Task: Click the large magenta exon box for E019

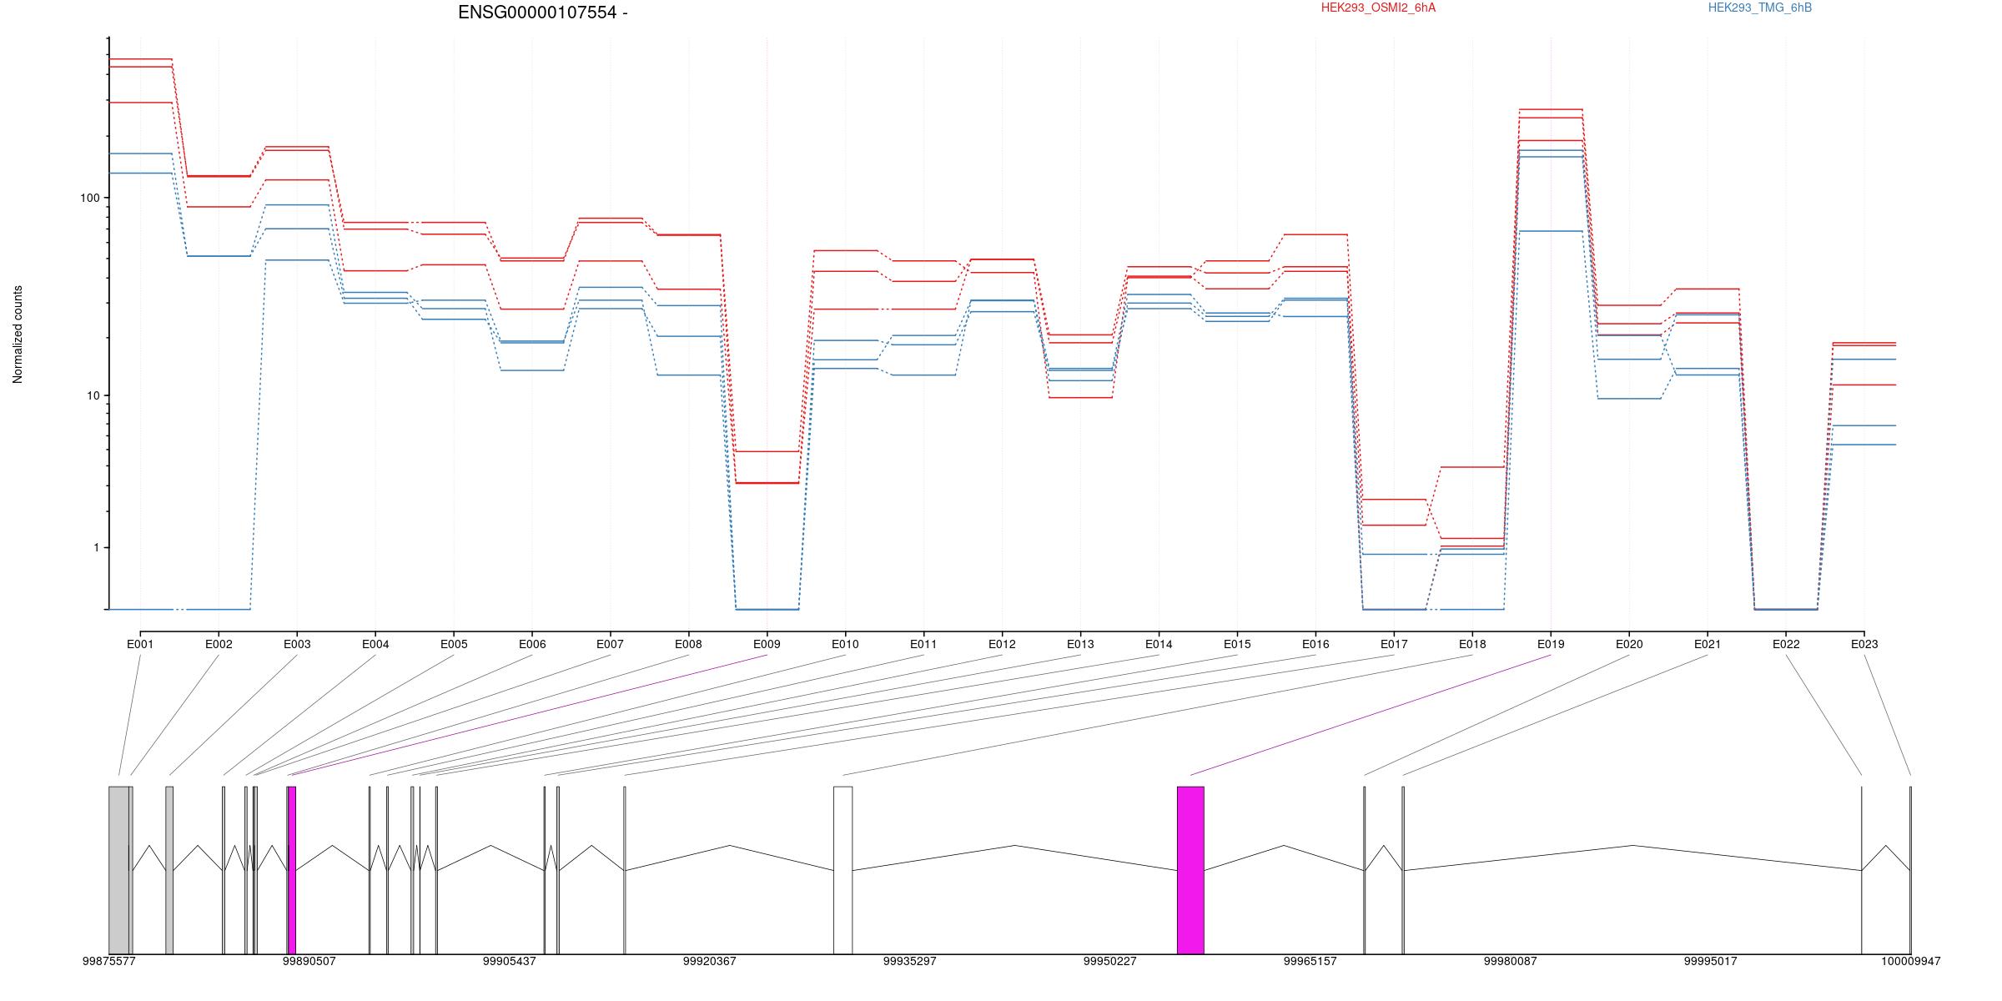Action: coord(1190,870)
